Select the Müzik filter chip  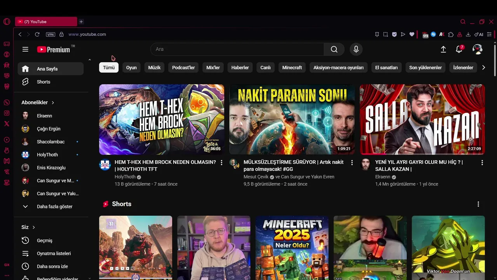point(154,68)
